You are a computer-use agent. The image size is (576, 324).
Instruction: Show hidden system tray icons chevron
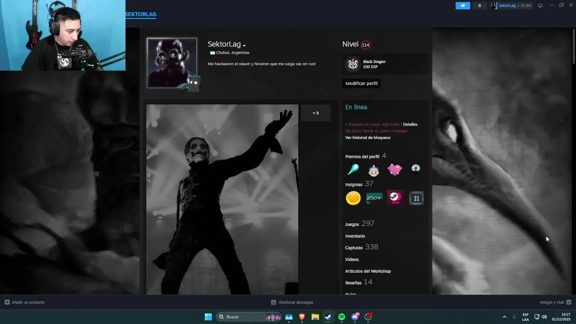[x=504, y=317]
